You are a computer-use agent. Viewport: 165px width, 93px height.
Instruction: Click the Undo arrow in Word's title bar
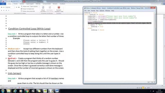pyautogui.click(x=6, y=1)
